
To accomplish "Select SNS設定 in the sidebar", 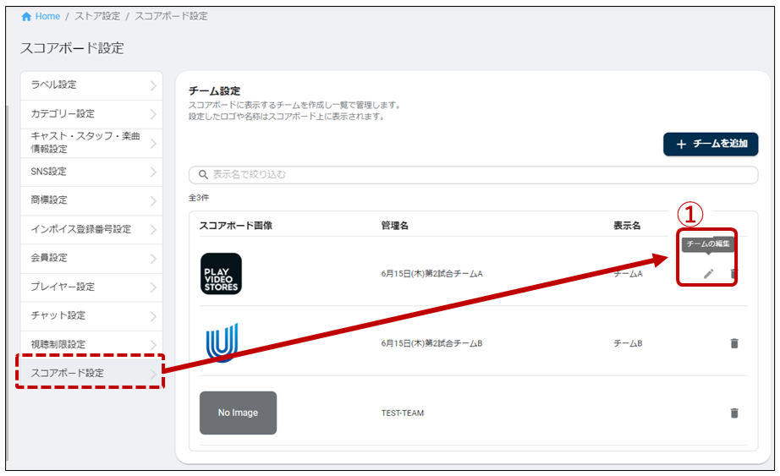I will 91,172.
